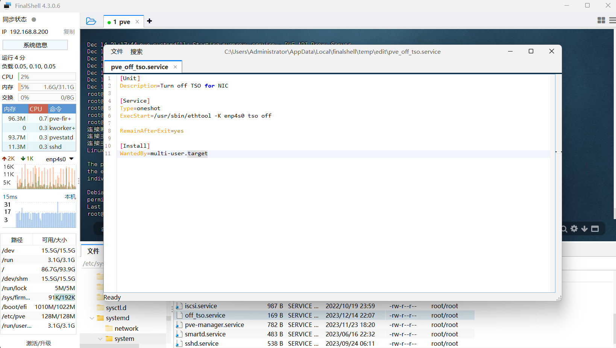The width and height of the screenshot is (616, 348).
Task: Open the connection manager folder icon
Action: [x=91, y=21]
